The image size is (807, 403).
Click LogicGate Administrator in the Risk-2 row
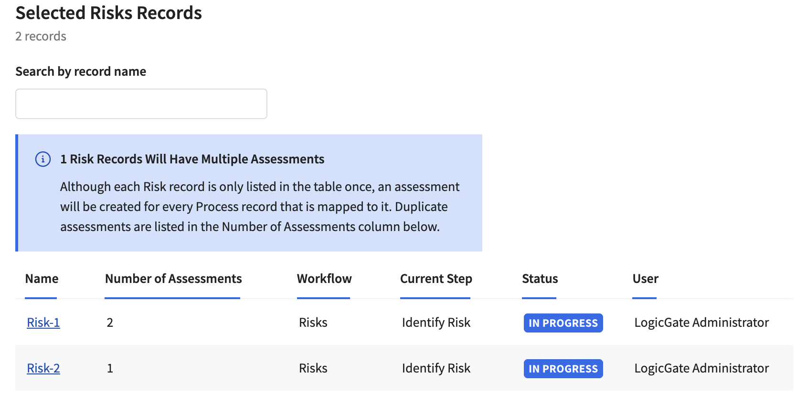coord(701,368)
